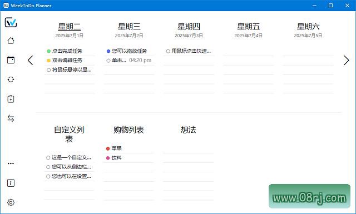Image resolution: width=356 pixels, height=214 pixels.
Task: Click the swap arrows reorder icon
Action: click(x=11, y=118)
